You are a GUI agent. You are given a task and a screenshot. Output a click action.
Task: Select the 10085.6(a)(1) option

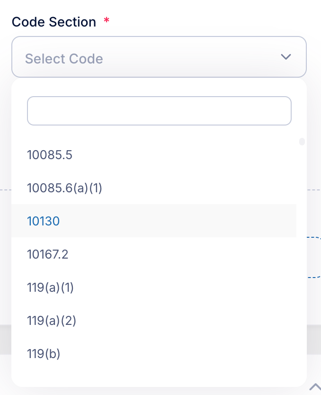point(154,188)
